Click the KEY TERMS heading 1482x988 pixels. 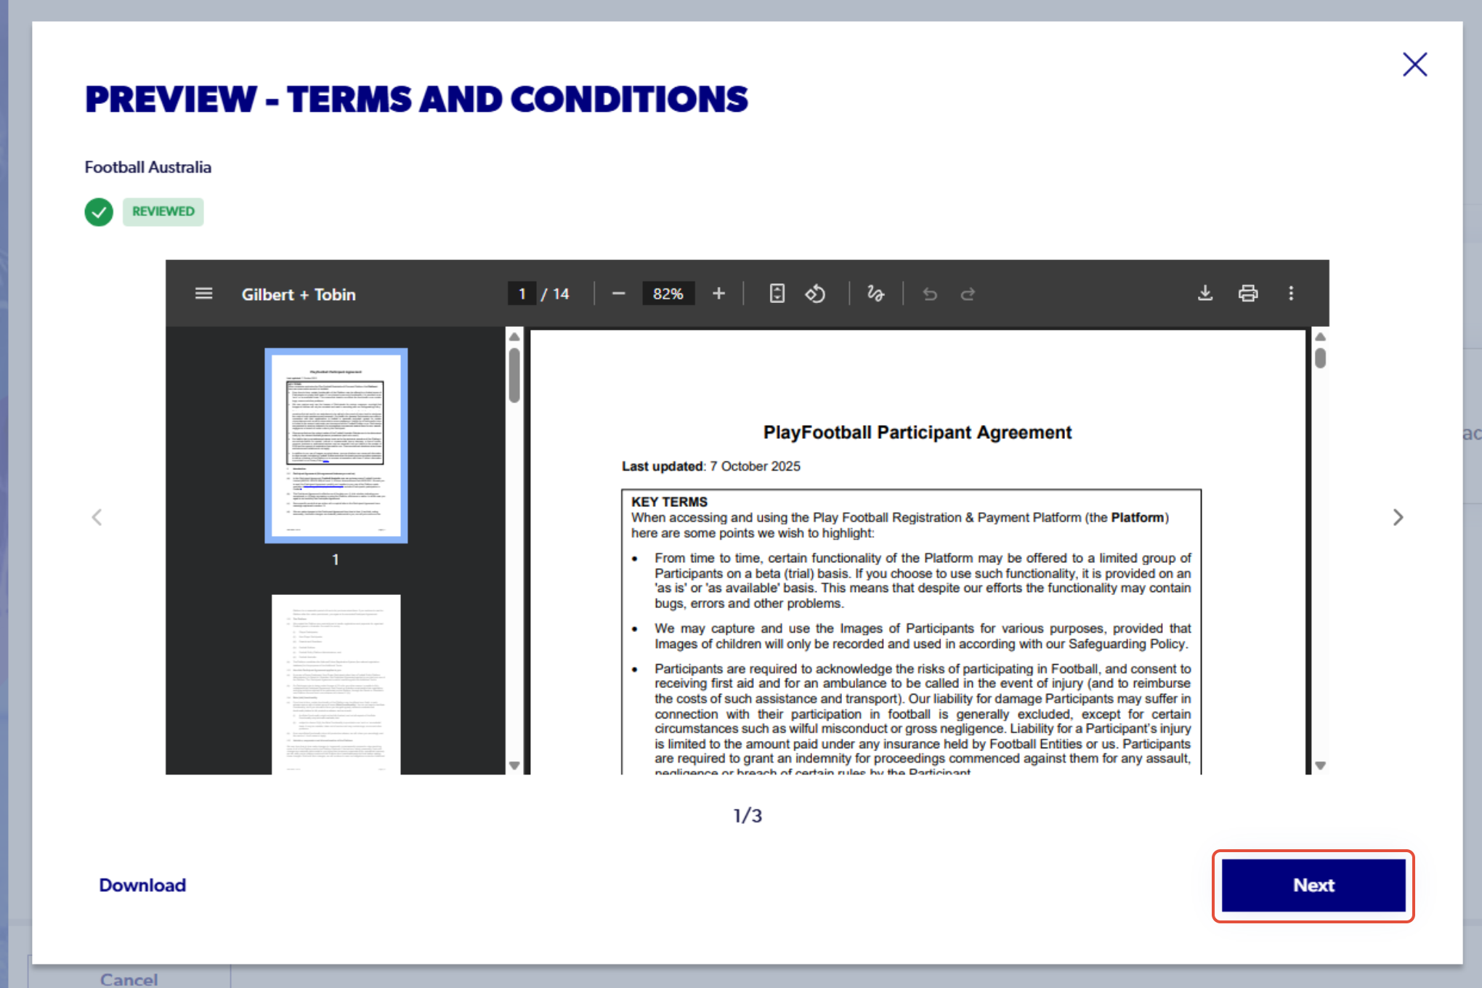coord(669,502)
